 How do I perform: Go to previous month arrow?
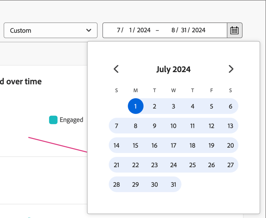[116, 69]
